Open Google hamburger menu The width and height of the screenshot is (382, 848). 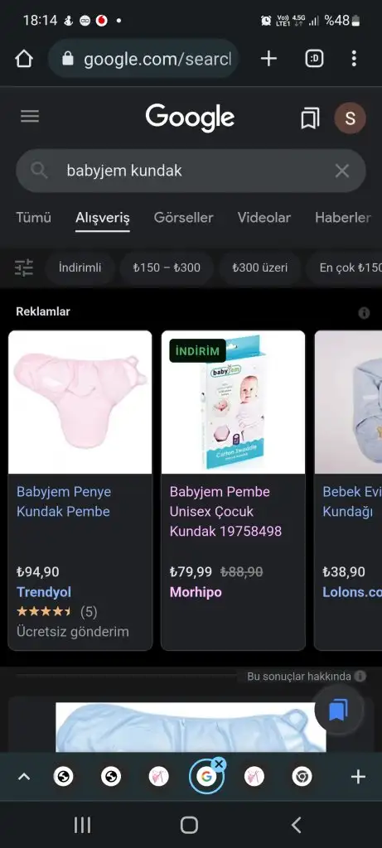pyautogui.click(x=30, y=116)
